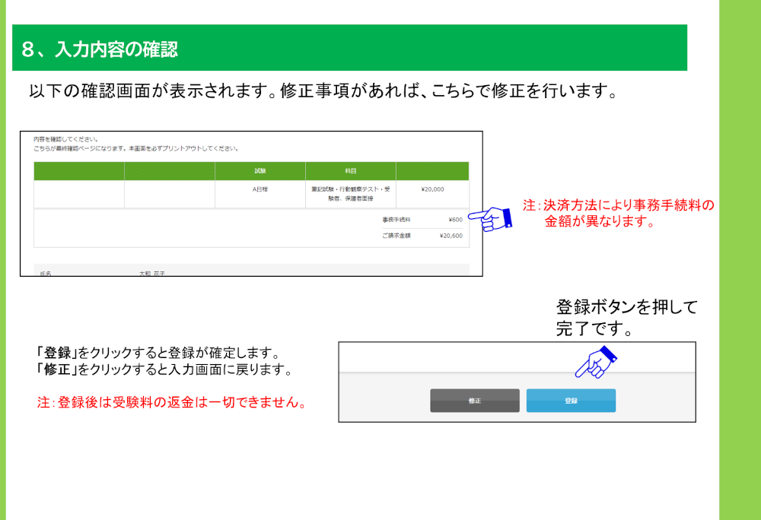Select the 科目 column header
This screenshot has height=520, width=761.
[350, 171]
